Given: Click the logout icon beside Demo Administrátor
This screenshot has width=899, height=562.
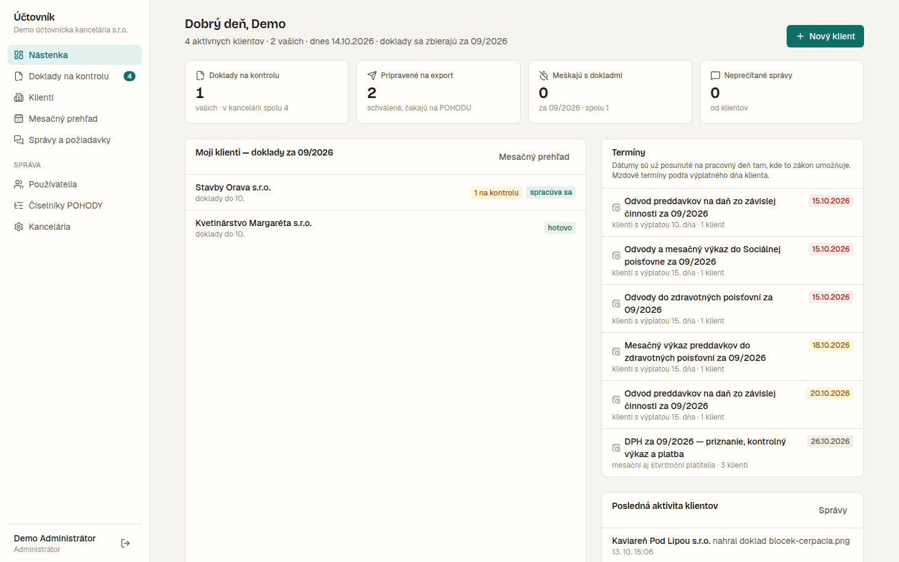Looking at the screenshot, I should [x=125, y=543].
